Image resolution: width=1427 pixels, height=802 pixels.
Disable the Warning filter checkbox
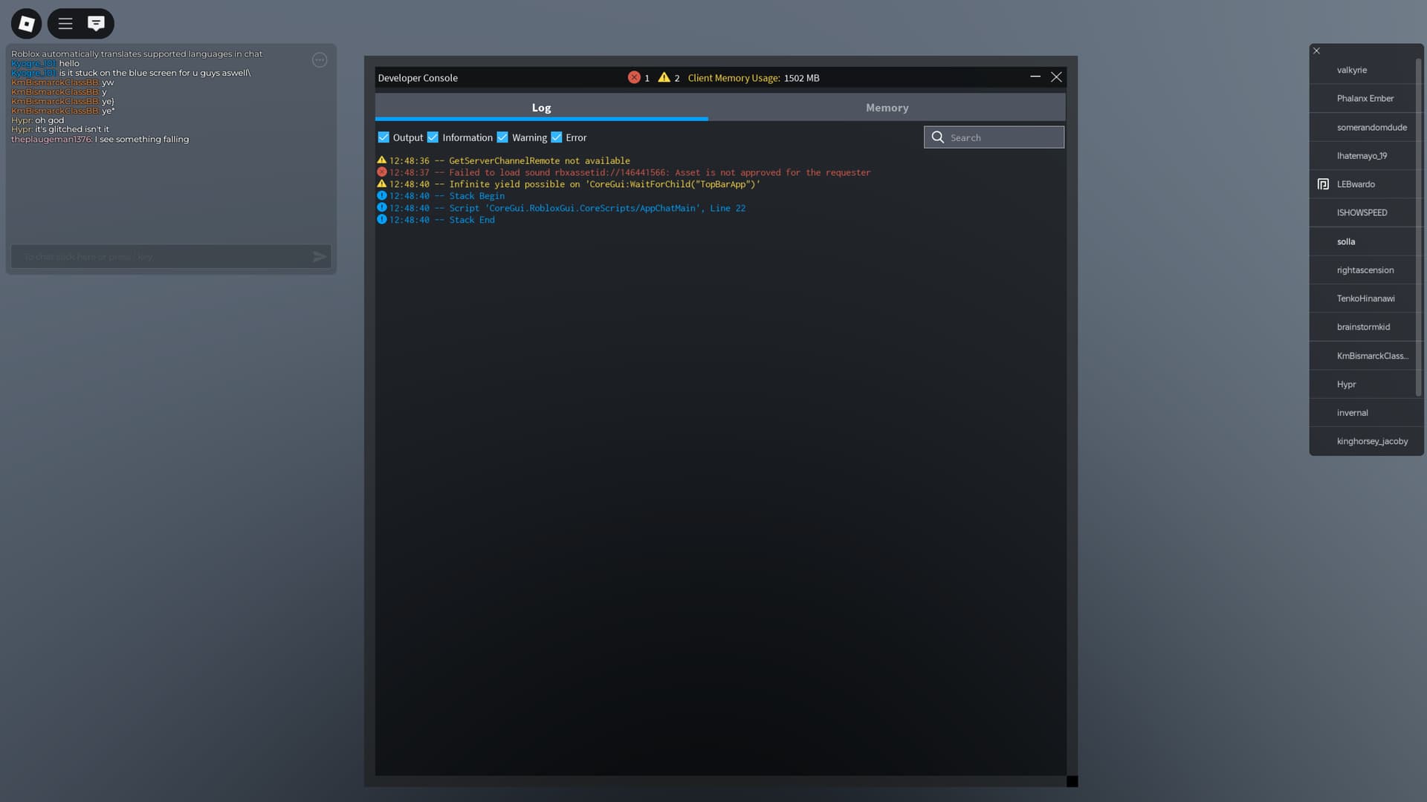[502, 137]
